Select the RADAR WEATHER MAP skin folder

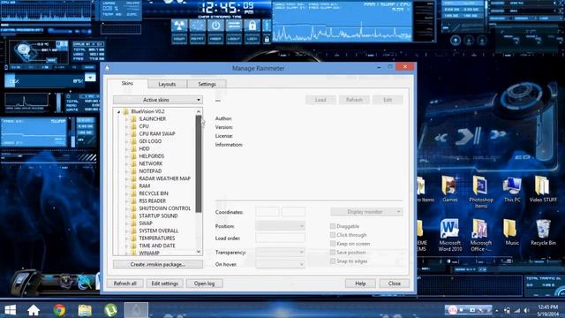[x=165, y=178]
